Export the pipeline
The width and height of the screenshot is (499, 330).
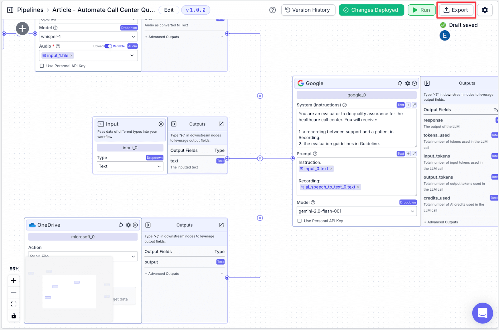pos(456,10)
